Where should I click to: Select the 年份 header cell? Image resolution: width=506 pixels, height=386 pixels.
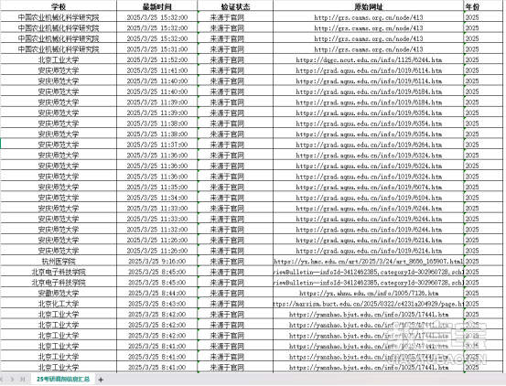pos(483,6)
